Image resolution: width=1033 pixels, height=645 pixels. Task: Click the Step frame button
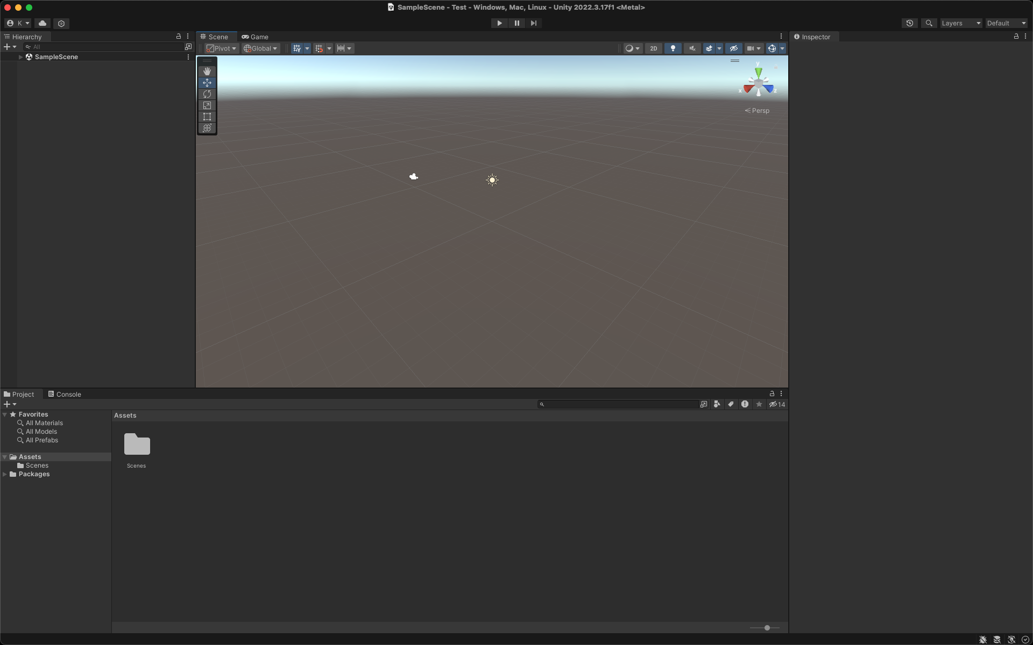coord(534,23)
